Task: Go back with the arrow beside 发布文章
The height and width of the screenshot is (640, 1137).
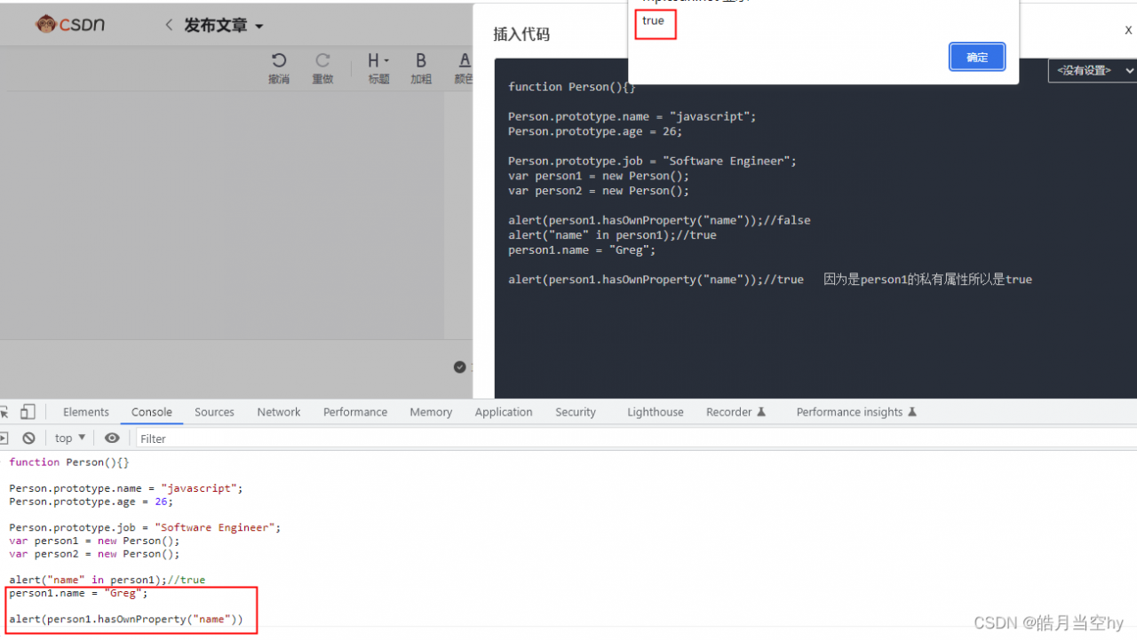Action: click(x=169, y=25)
